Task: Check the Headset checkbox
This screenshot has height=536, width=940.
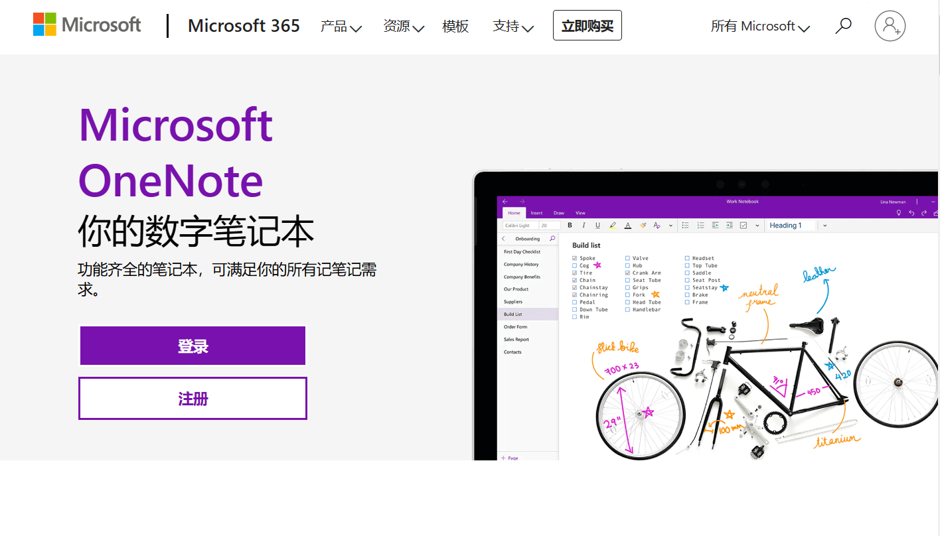Action: pos(687,258)
